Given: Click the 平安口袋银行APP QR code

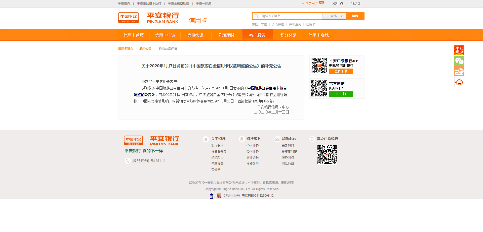Looking at the screenshot, I should point(319,66).
